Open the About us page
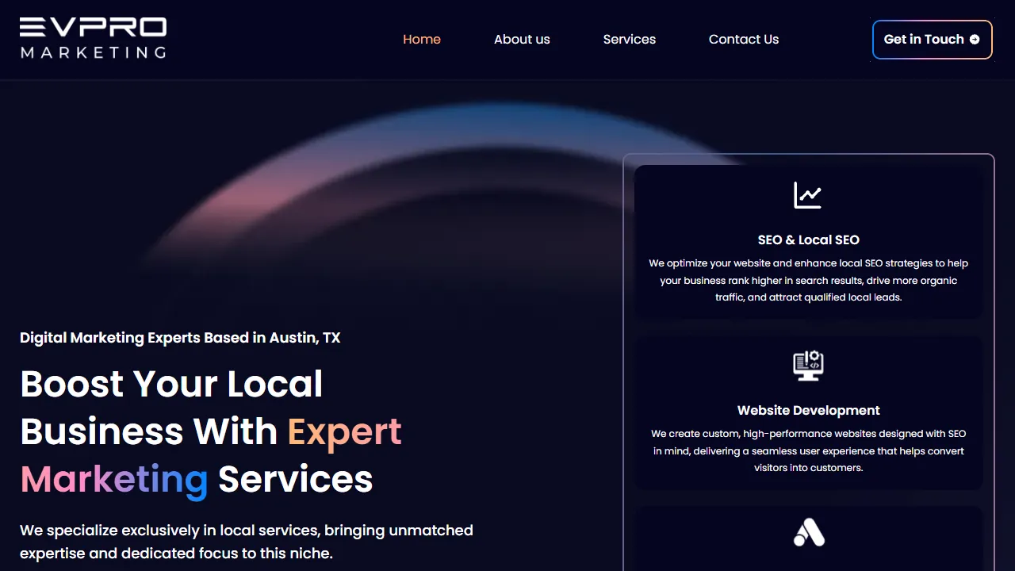Screen dimensions: 1015x571 point(522,39)
